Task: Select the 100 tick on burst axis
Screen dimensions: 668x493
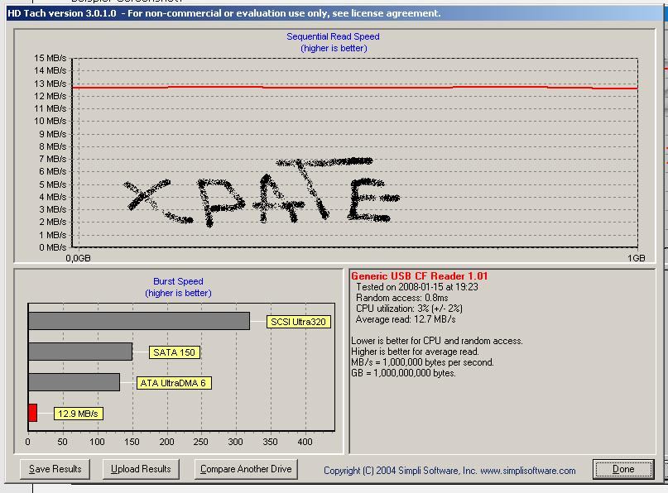Action: pyautogui.click(x=97, y=442)
